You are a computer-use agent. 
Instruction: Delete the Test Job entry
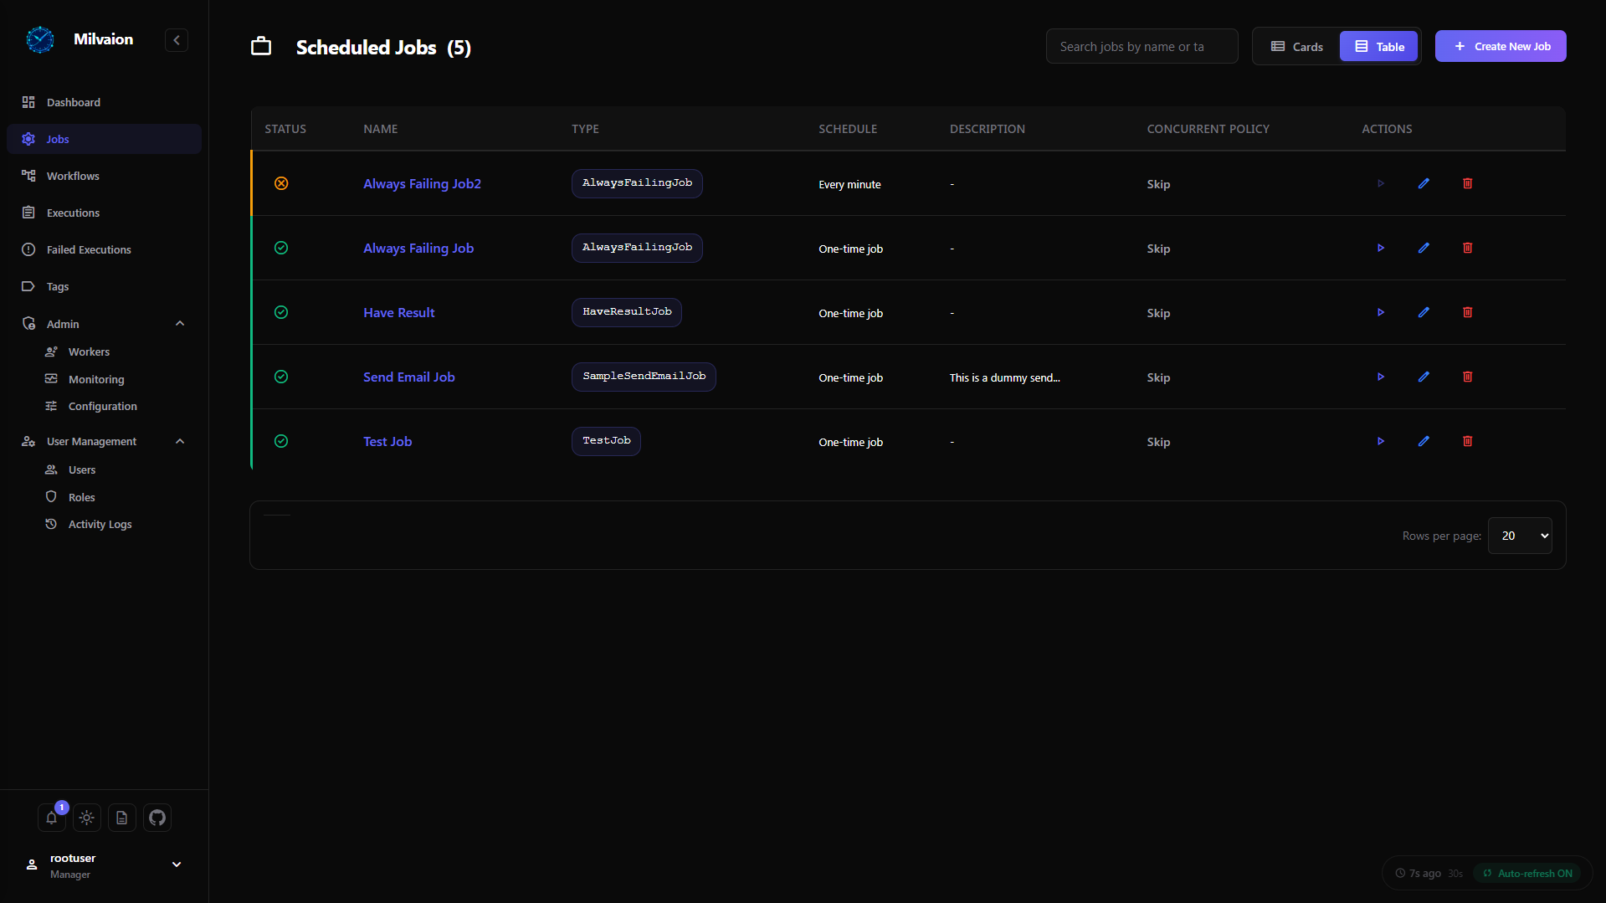tap(1467, 441)
